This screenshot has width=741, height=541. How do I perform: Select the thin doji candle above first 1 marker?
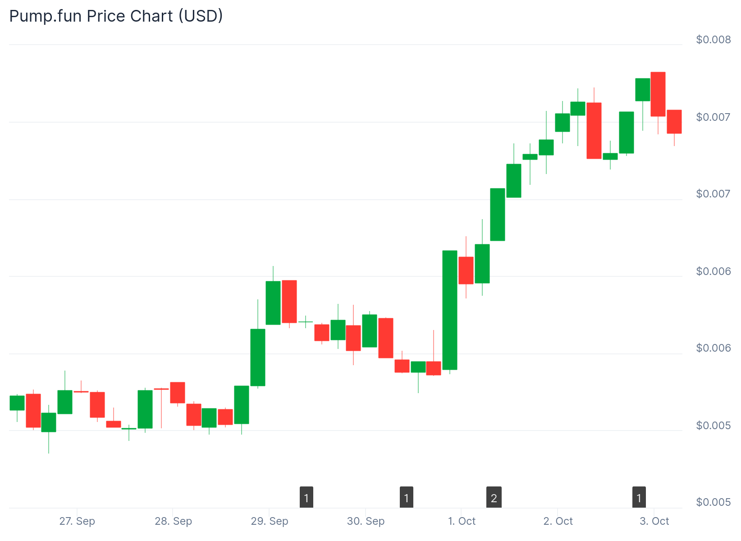[306, 322]
